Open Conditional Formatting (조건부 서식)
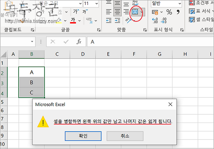Image resolution: width=214 pixels, height=149 pixels. point(201,3)
